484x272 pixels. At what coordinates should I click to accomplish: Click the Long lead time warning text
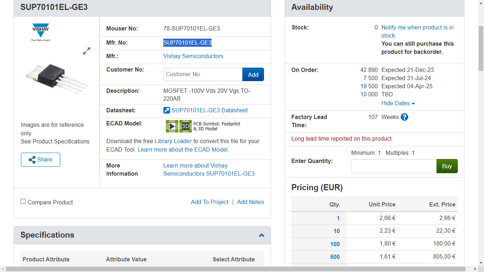[x=342, y=138]
